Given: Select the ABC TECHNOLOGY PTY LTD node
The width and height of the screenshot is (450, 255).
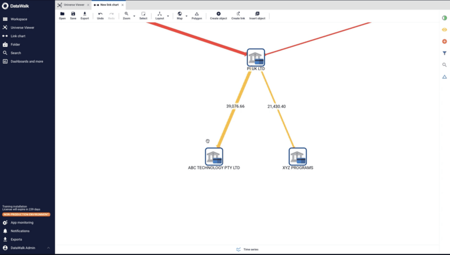Looking at the screenshot, I should (214, 156).
